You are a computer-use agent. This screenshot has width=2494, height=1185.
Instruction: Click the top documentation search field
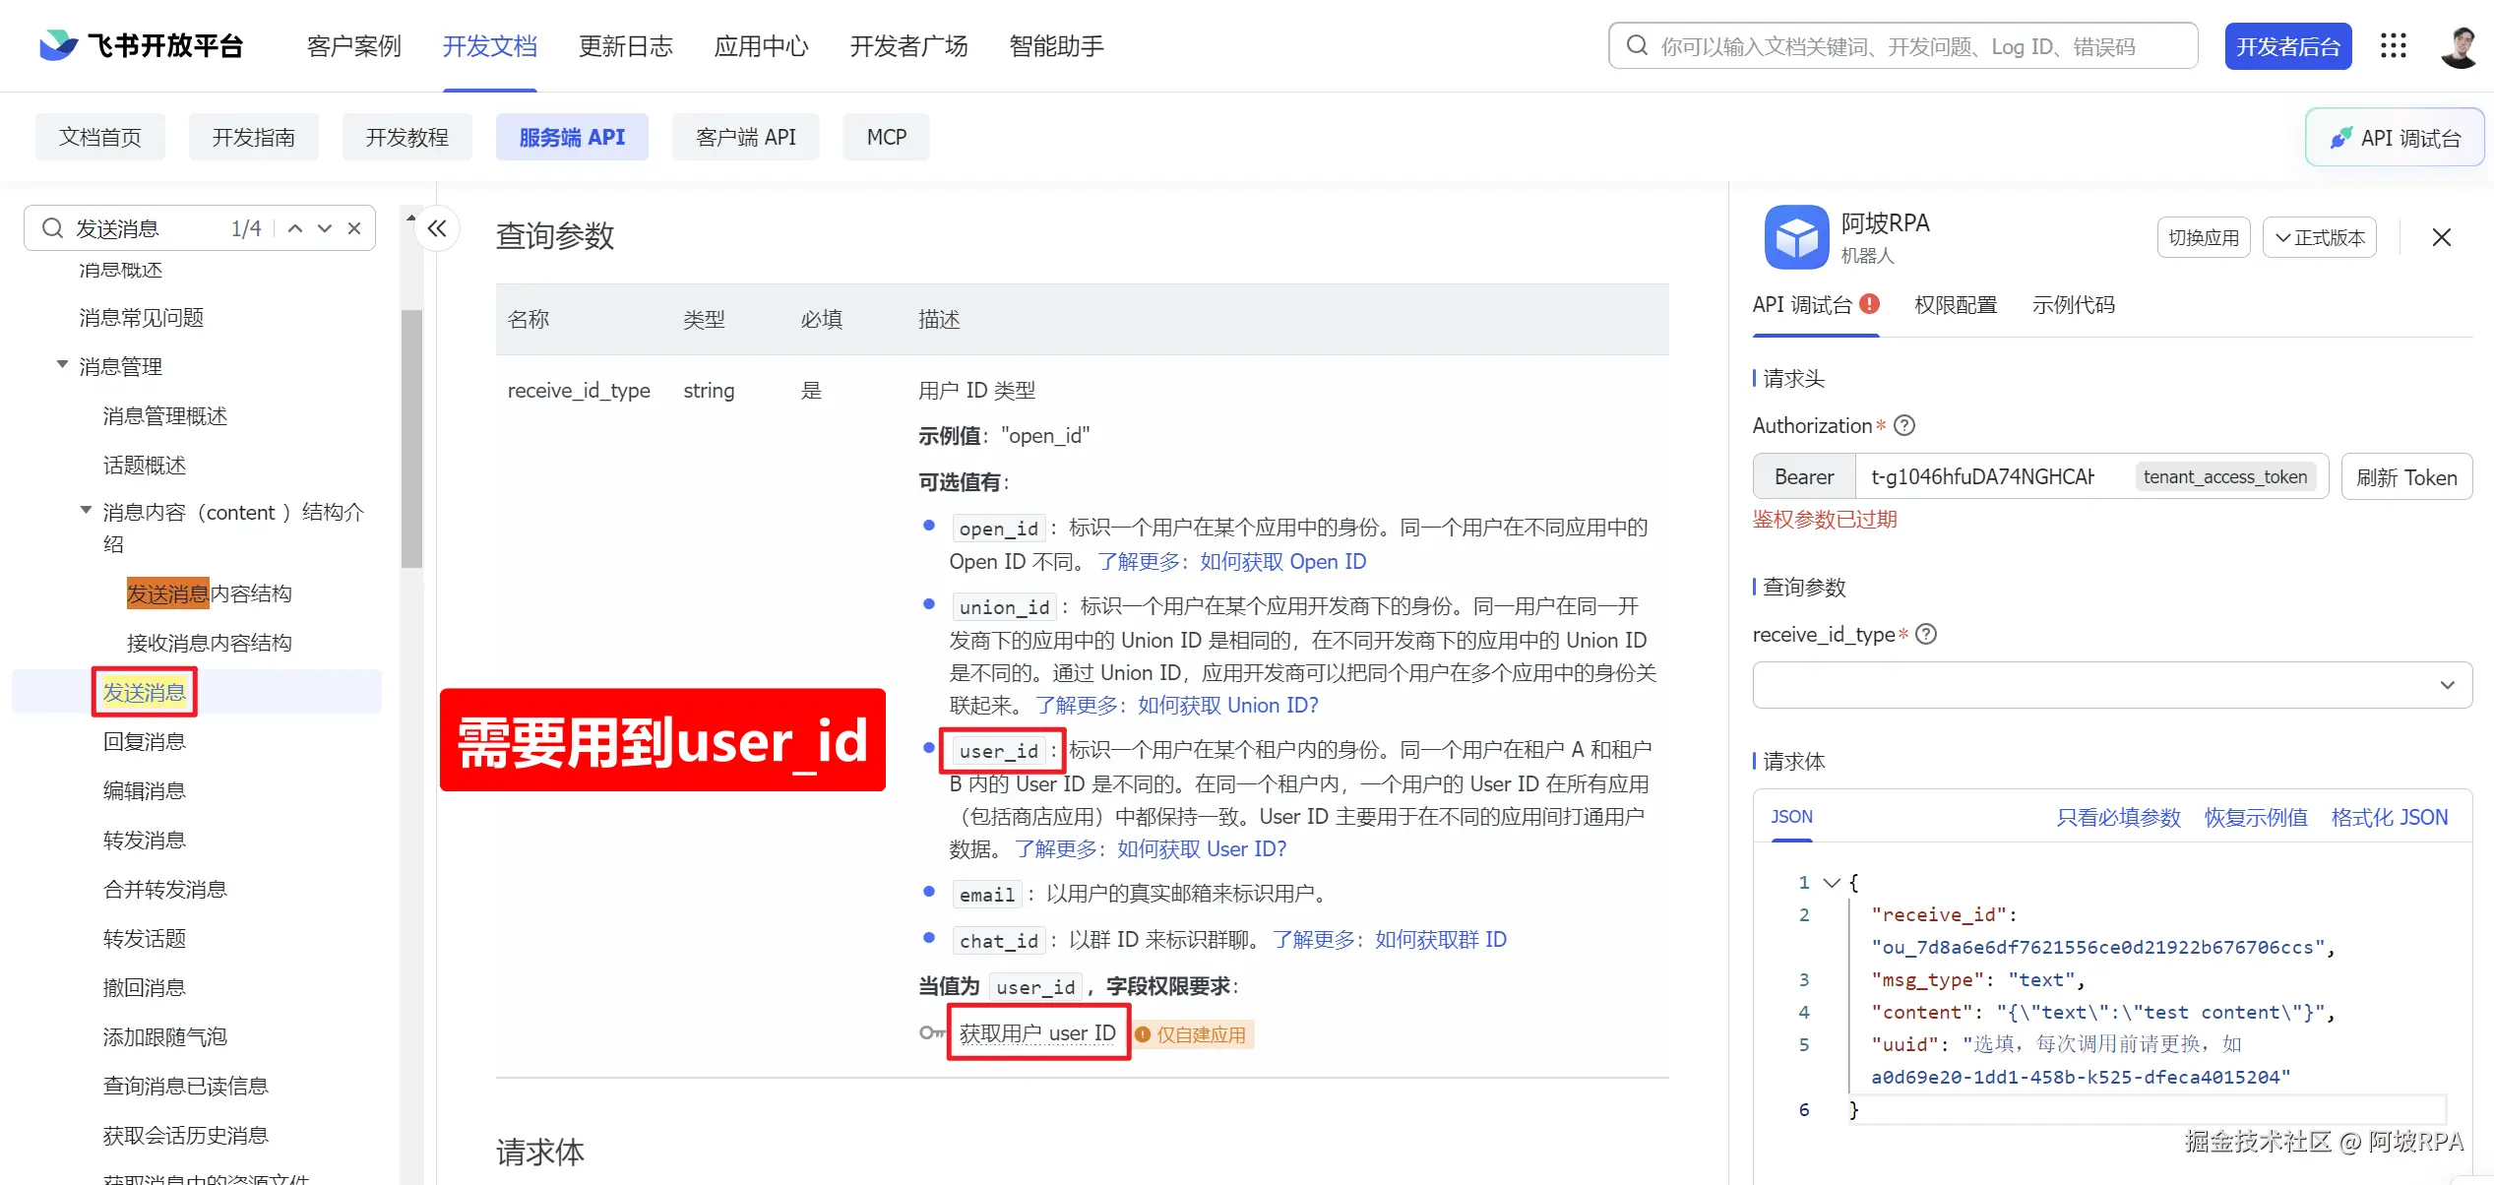click(x=1902, y=46)
